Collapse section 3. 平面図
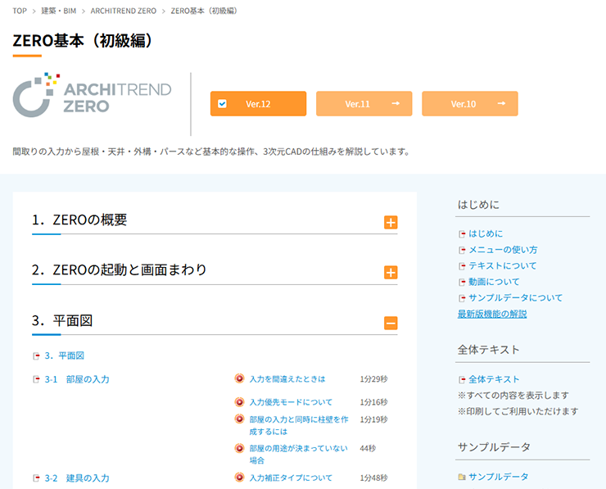Screen dimensions: 606x489 [x=391, y=323]
